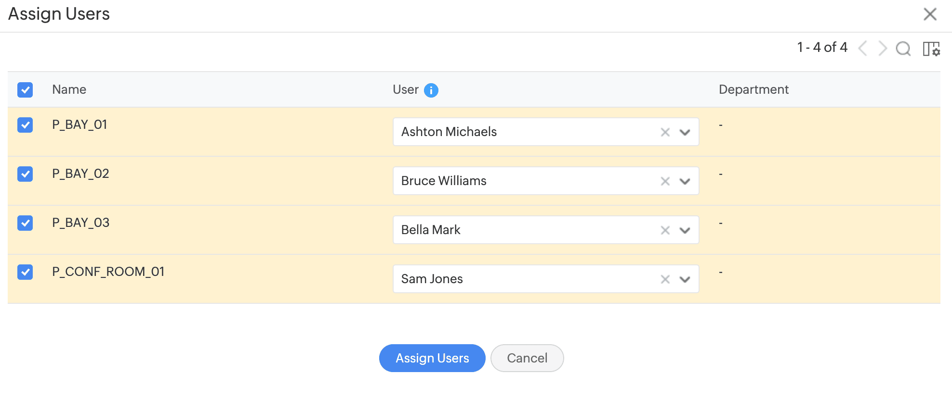Click the User column info icon
Screen dimensions: 952x399
pos(431,90)
